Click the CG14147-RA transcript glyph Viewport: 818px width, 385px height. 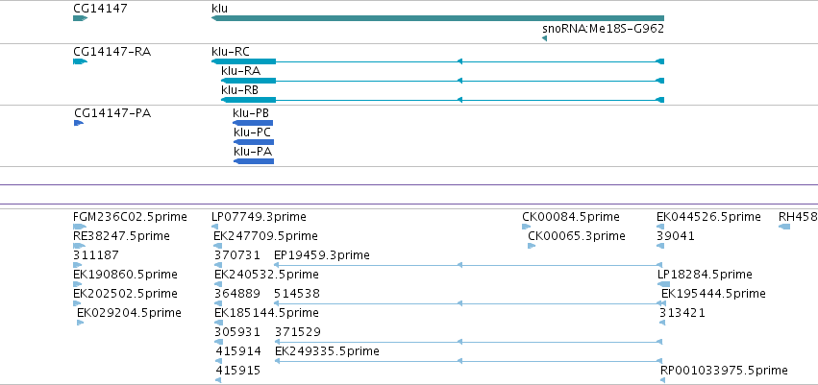pos(81,61)
